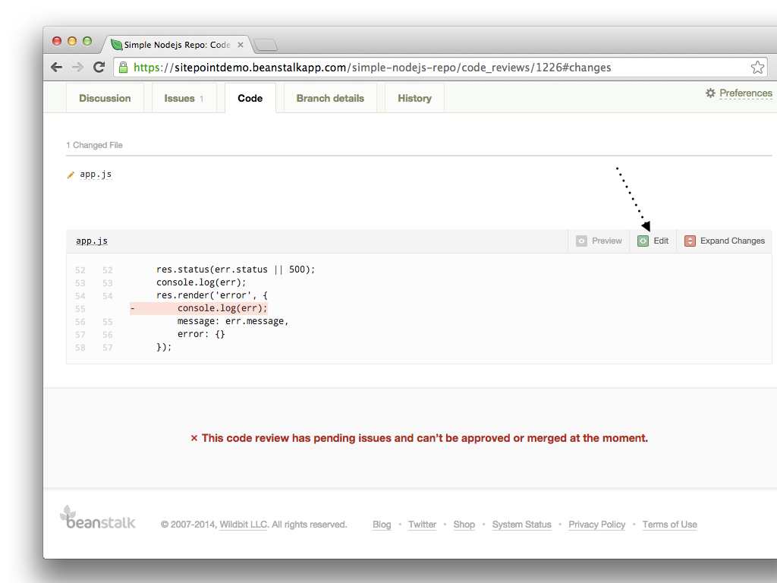Click the red Expand Changes icon
777x583 pixels.
[x=690, y=241]
